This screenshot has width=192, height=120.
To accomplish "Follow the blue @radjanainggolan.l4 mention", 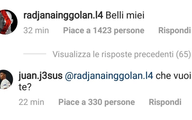I will pyautogui.click(x=109, y=76).
